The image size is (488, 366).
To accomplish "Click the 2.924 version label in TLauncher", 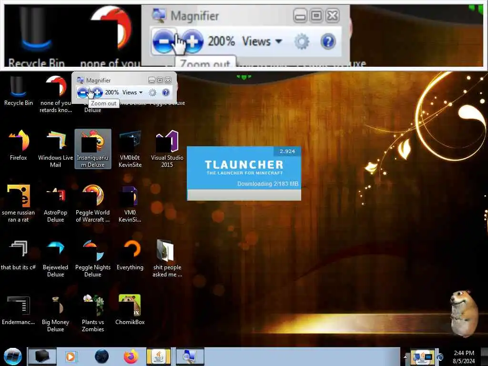I will 287,151.
